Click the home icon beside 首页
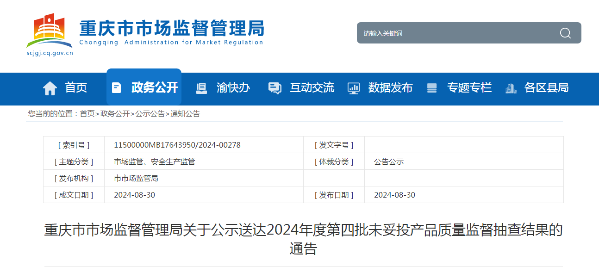Viewport: 599px width, 273px height. pyautogui.click(x=50, y=88)
